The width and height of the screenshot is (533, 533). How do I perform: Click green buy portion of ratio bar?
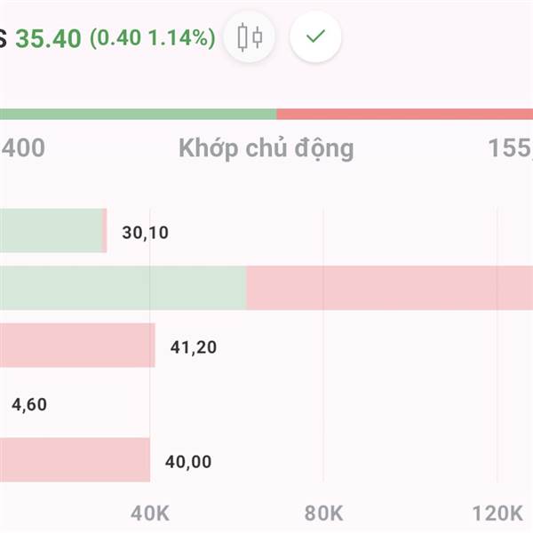point(138,115)
